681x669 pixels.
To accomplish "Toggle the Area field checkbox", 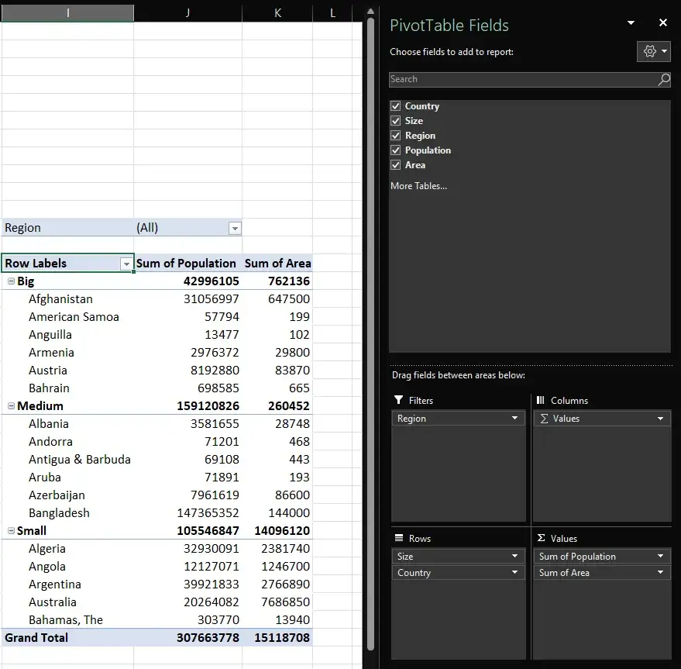I will tap(396, 165).
